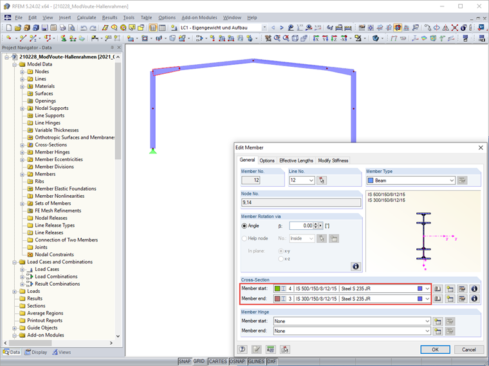The width and height of the screenshot is (489, 366).
Task: Switch to the Effective Lengths tab
Action: pos(296,161)
